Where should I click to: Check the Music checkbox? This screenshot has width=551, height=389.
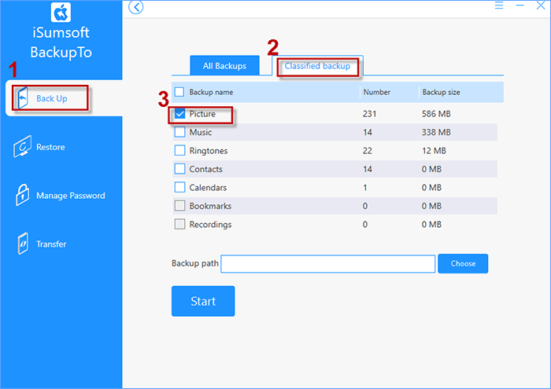(x=179, y=132)
